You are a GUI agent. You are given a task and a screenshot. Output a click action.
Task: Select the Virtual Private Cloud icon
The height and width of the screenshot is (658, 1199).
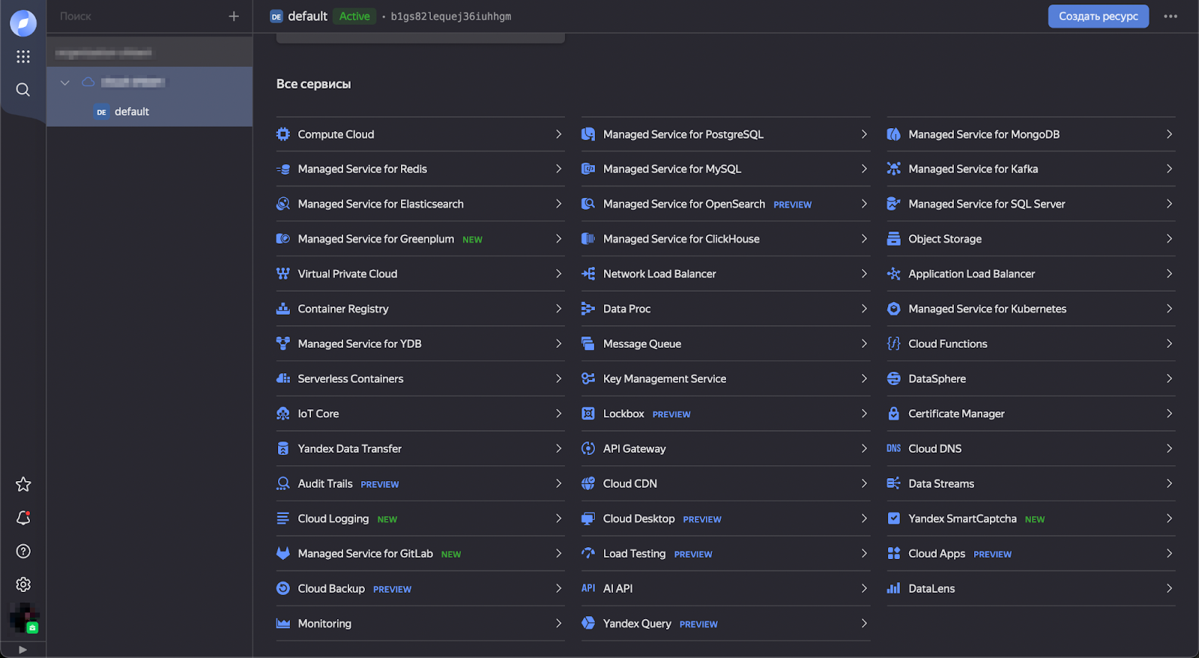[283, 274]
